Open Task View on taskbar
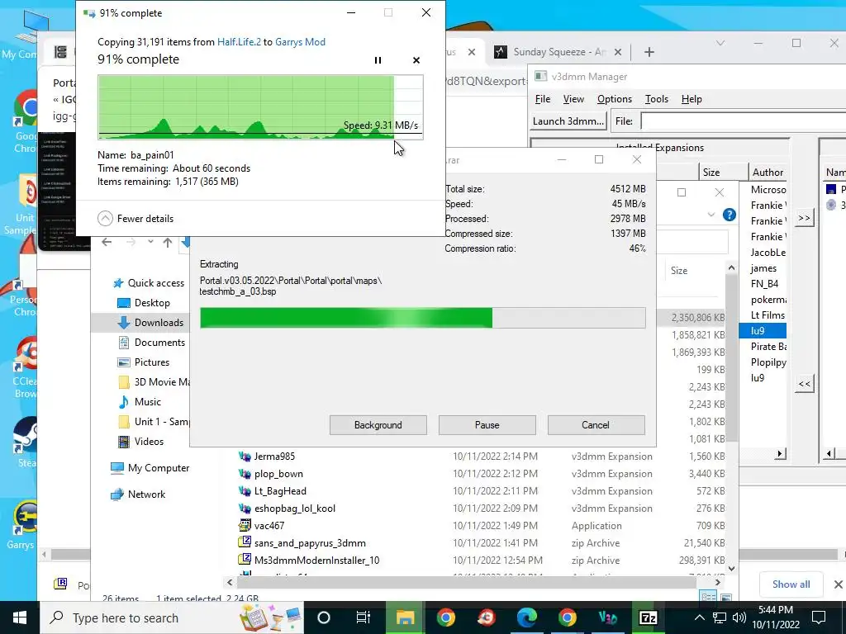 tap(364, 617)
